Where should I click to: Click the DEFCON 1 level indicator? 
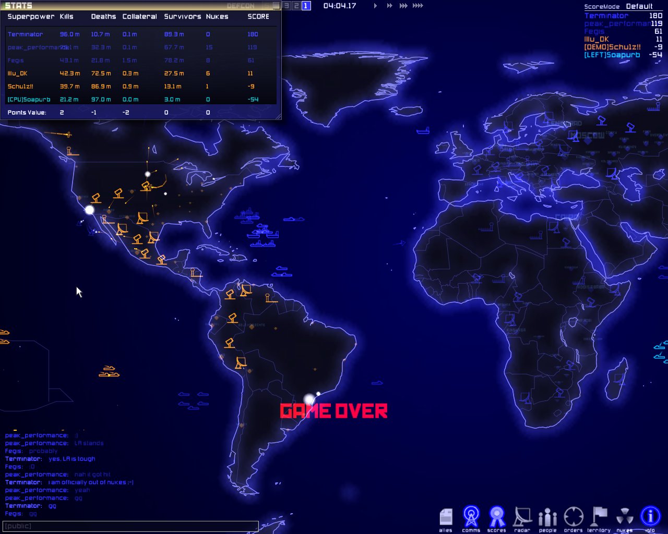(x=306, y=6)
